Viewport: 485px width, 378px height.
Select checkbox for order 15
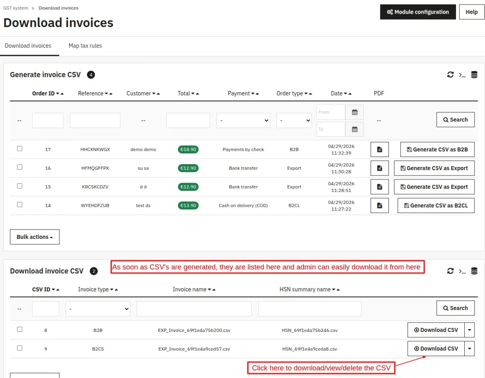(19, 186)
